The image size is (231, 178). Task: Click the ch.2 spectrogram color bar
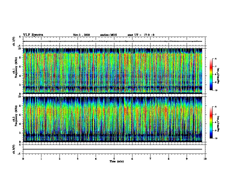(x=211, y=122)
